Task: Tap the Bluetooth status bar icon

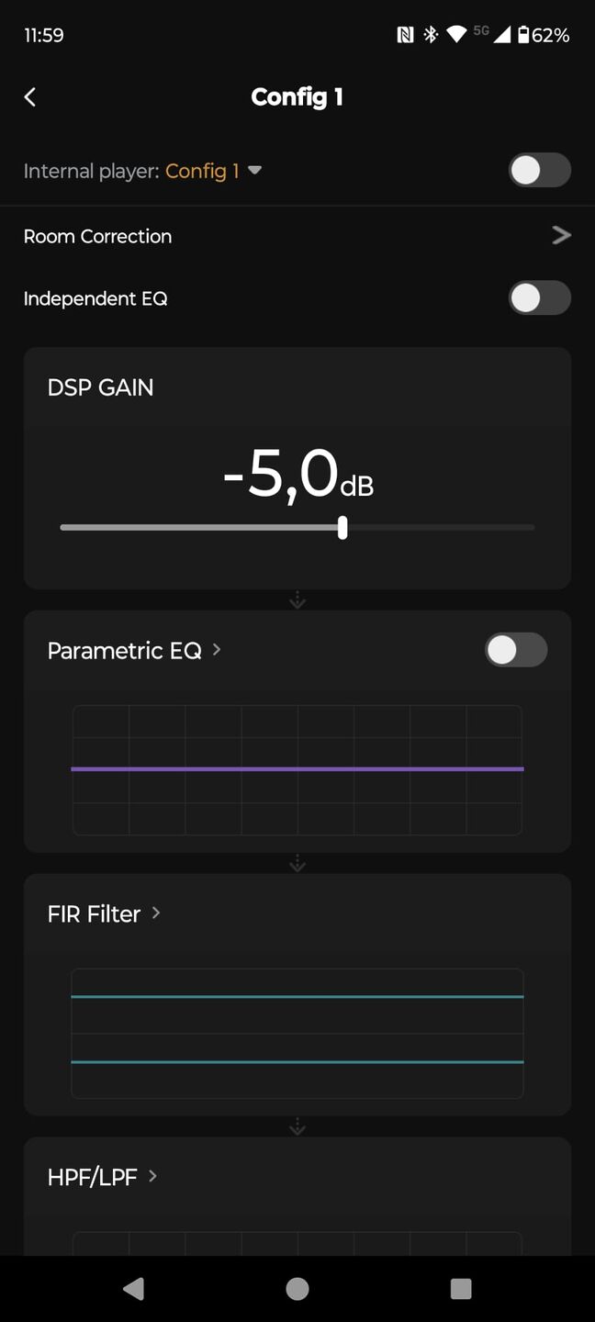Action: click(430, 35)
